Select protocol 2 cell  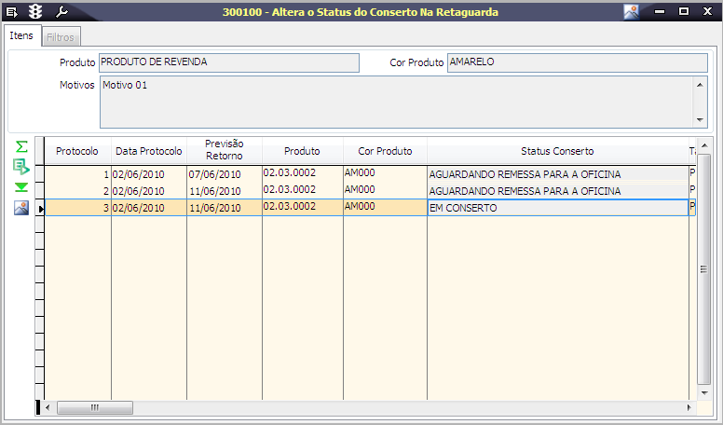click(x=78, y=191)
